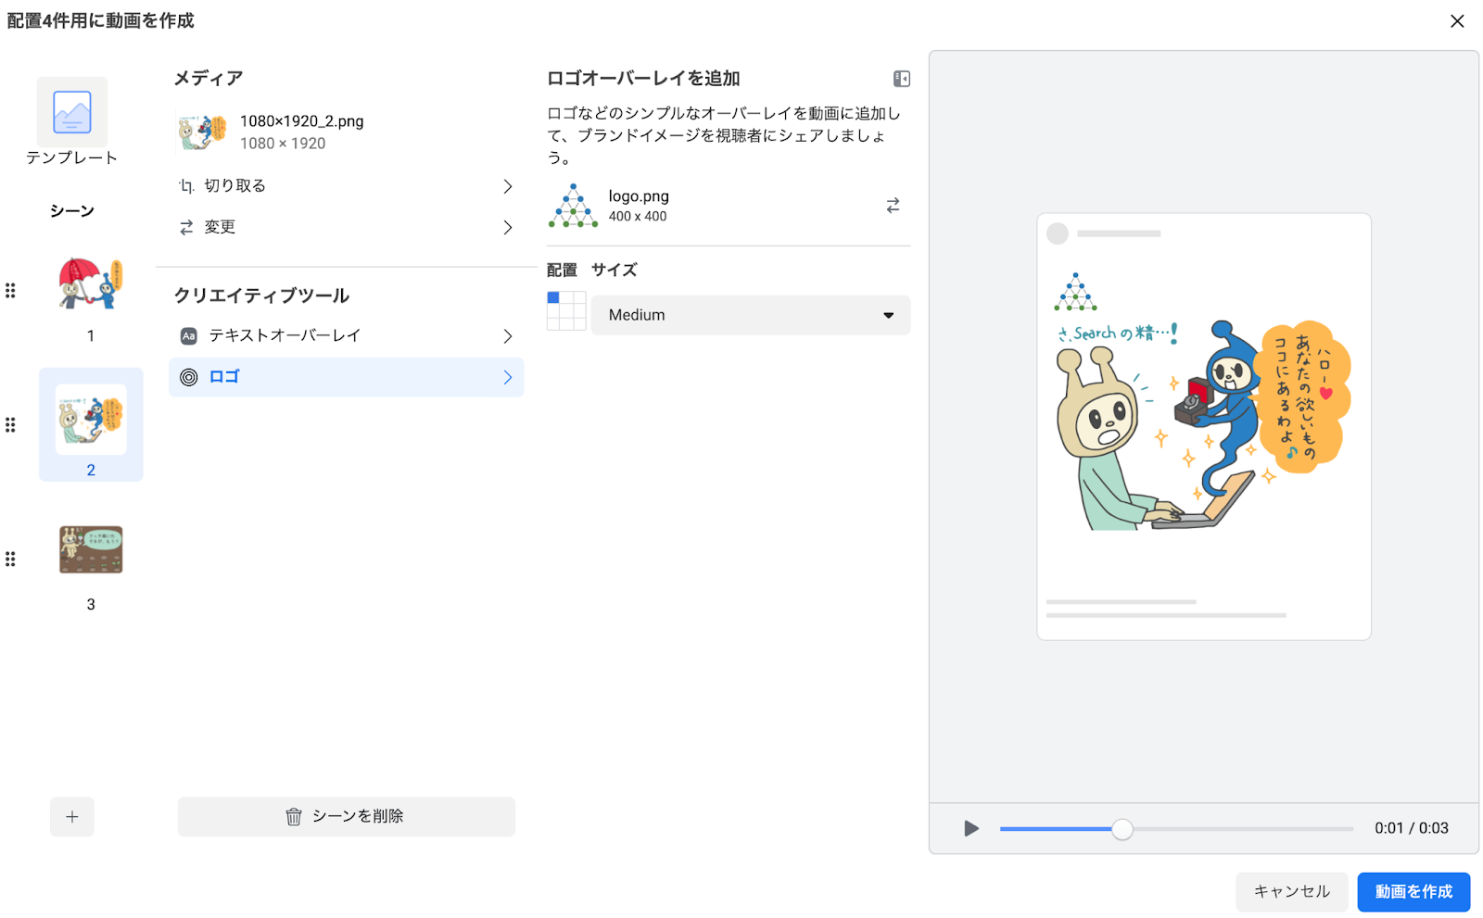Image resolution: width=1483 pixels, height=918 pixels.
Task: Close the video creation dialog
Action: coord(1457,21)
